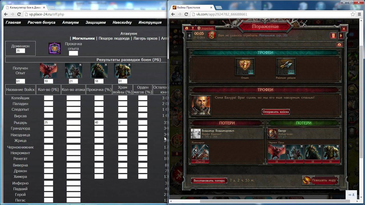The height and width of the screenshot is (205, 365).
Task: Select the Пещера людоеда target link
Action: (x=114, y=38)
